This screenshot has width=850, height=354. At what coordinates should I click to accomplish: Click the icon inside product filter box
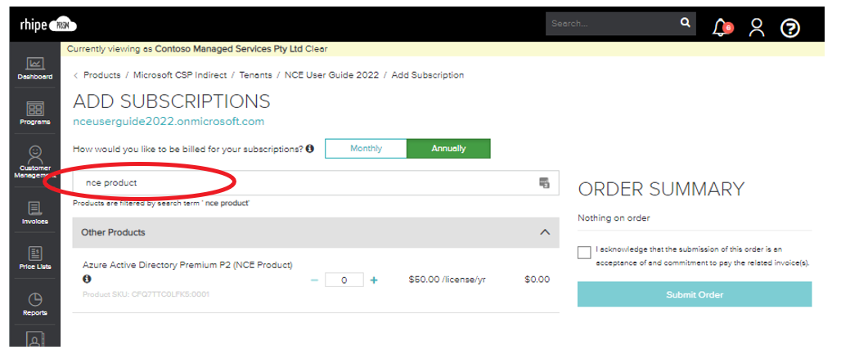coord(544,182)
